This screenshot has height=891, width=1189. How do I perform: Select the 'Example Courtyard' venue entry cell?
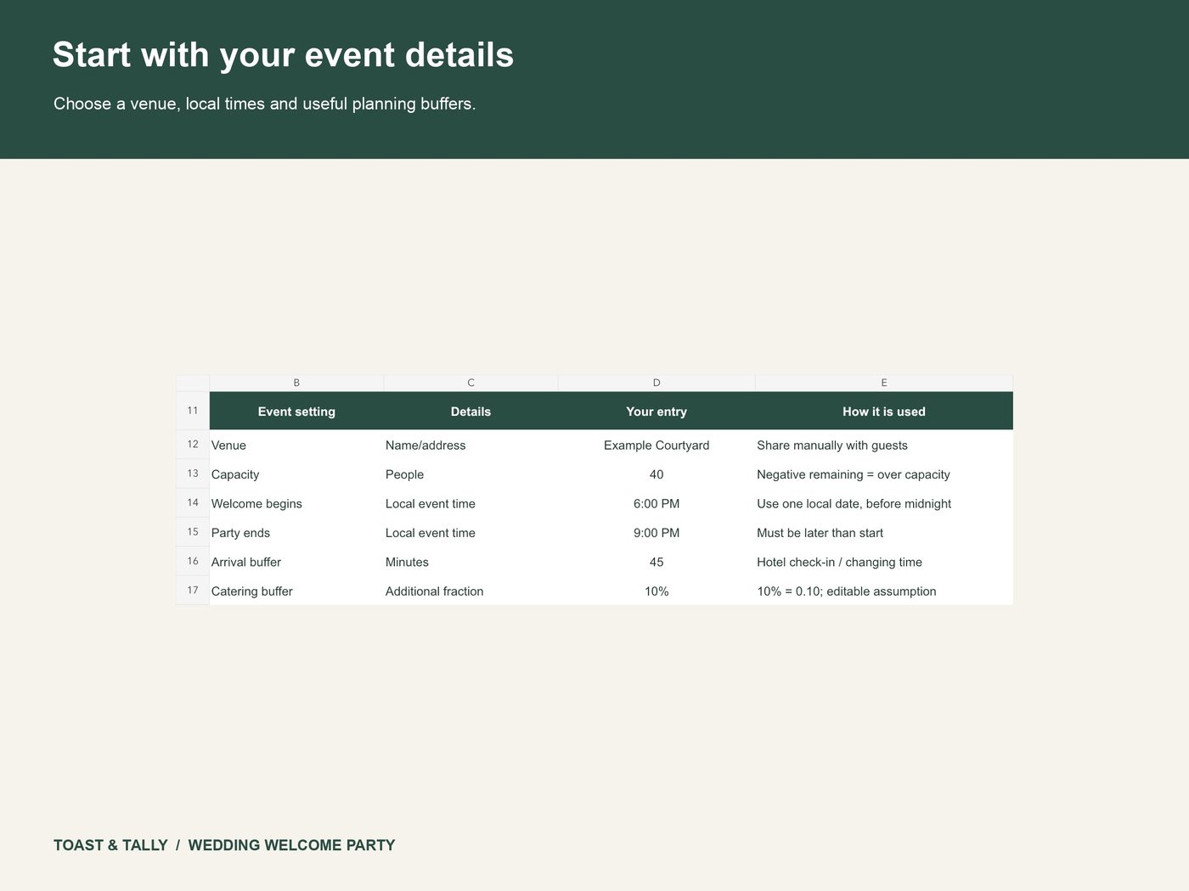pyautogui.click(x=656, y=445)
